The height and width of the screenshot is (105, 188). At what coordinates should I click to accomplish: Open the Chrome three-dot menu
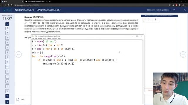tap(186, 5)
